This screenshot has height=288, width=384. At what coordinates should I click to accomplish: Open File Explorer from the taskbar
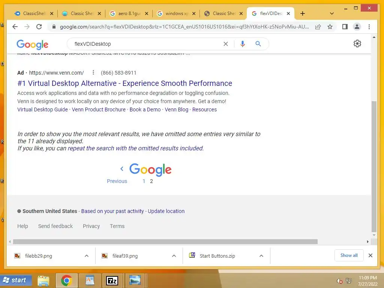coord(43,280)
